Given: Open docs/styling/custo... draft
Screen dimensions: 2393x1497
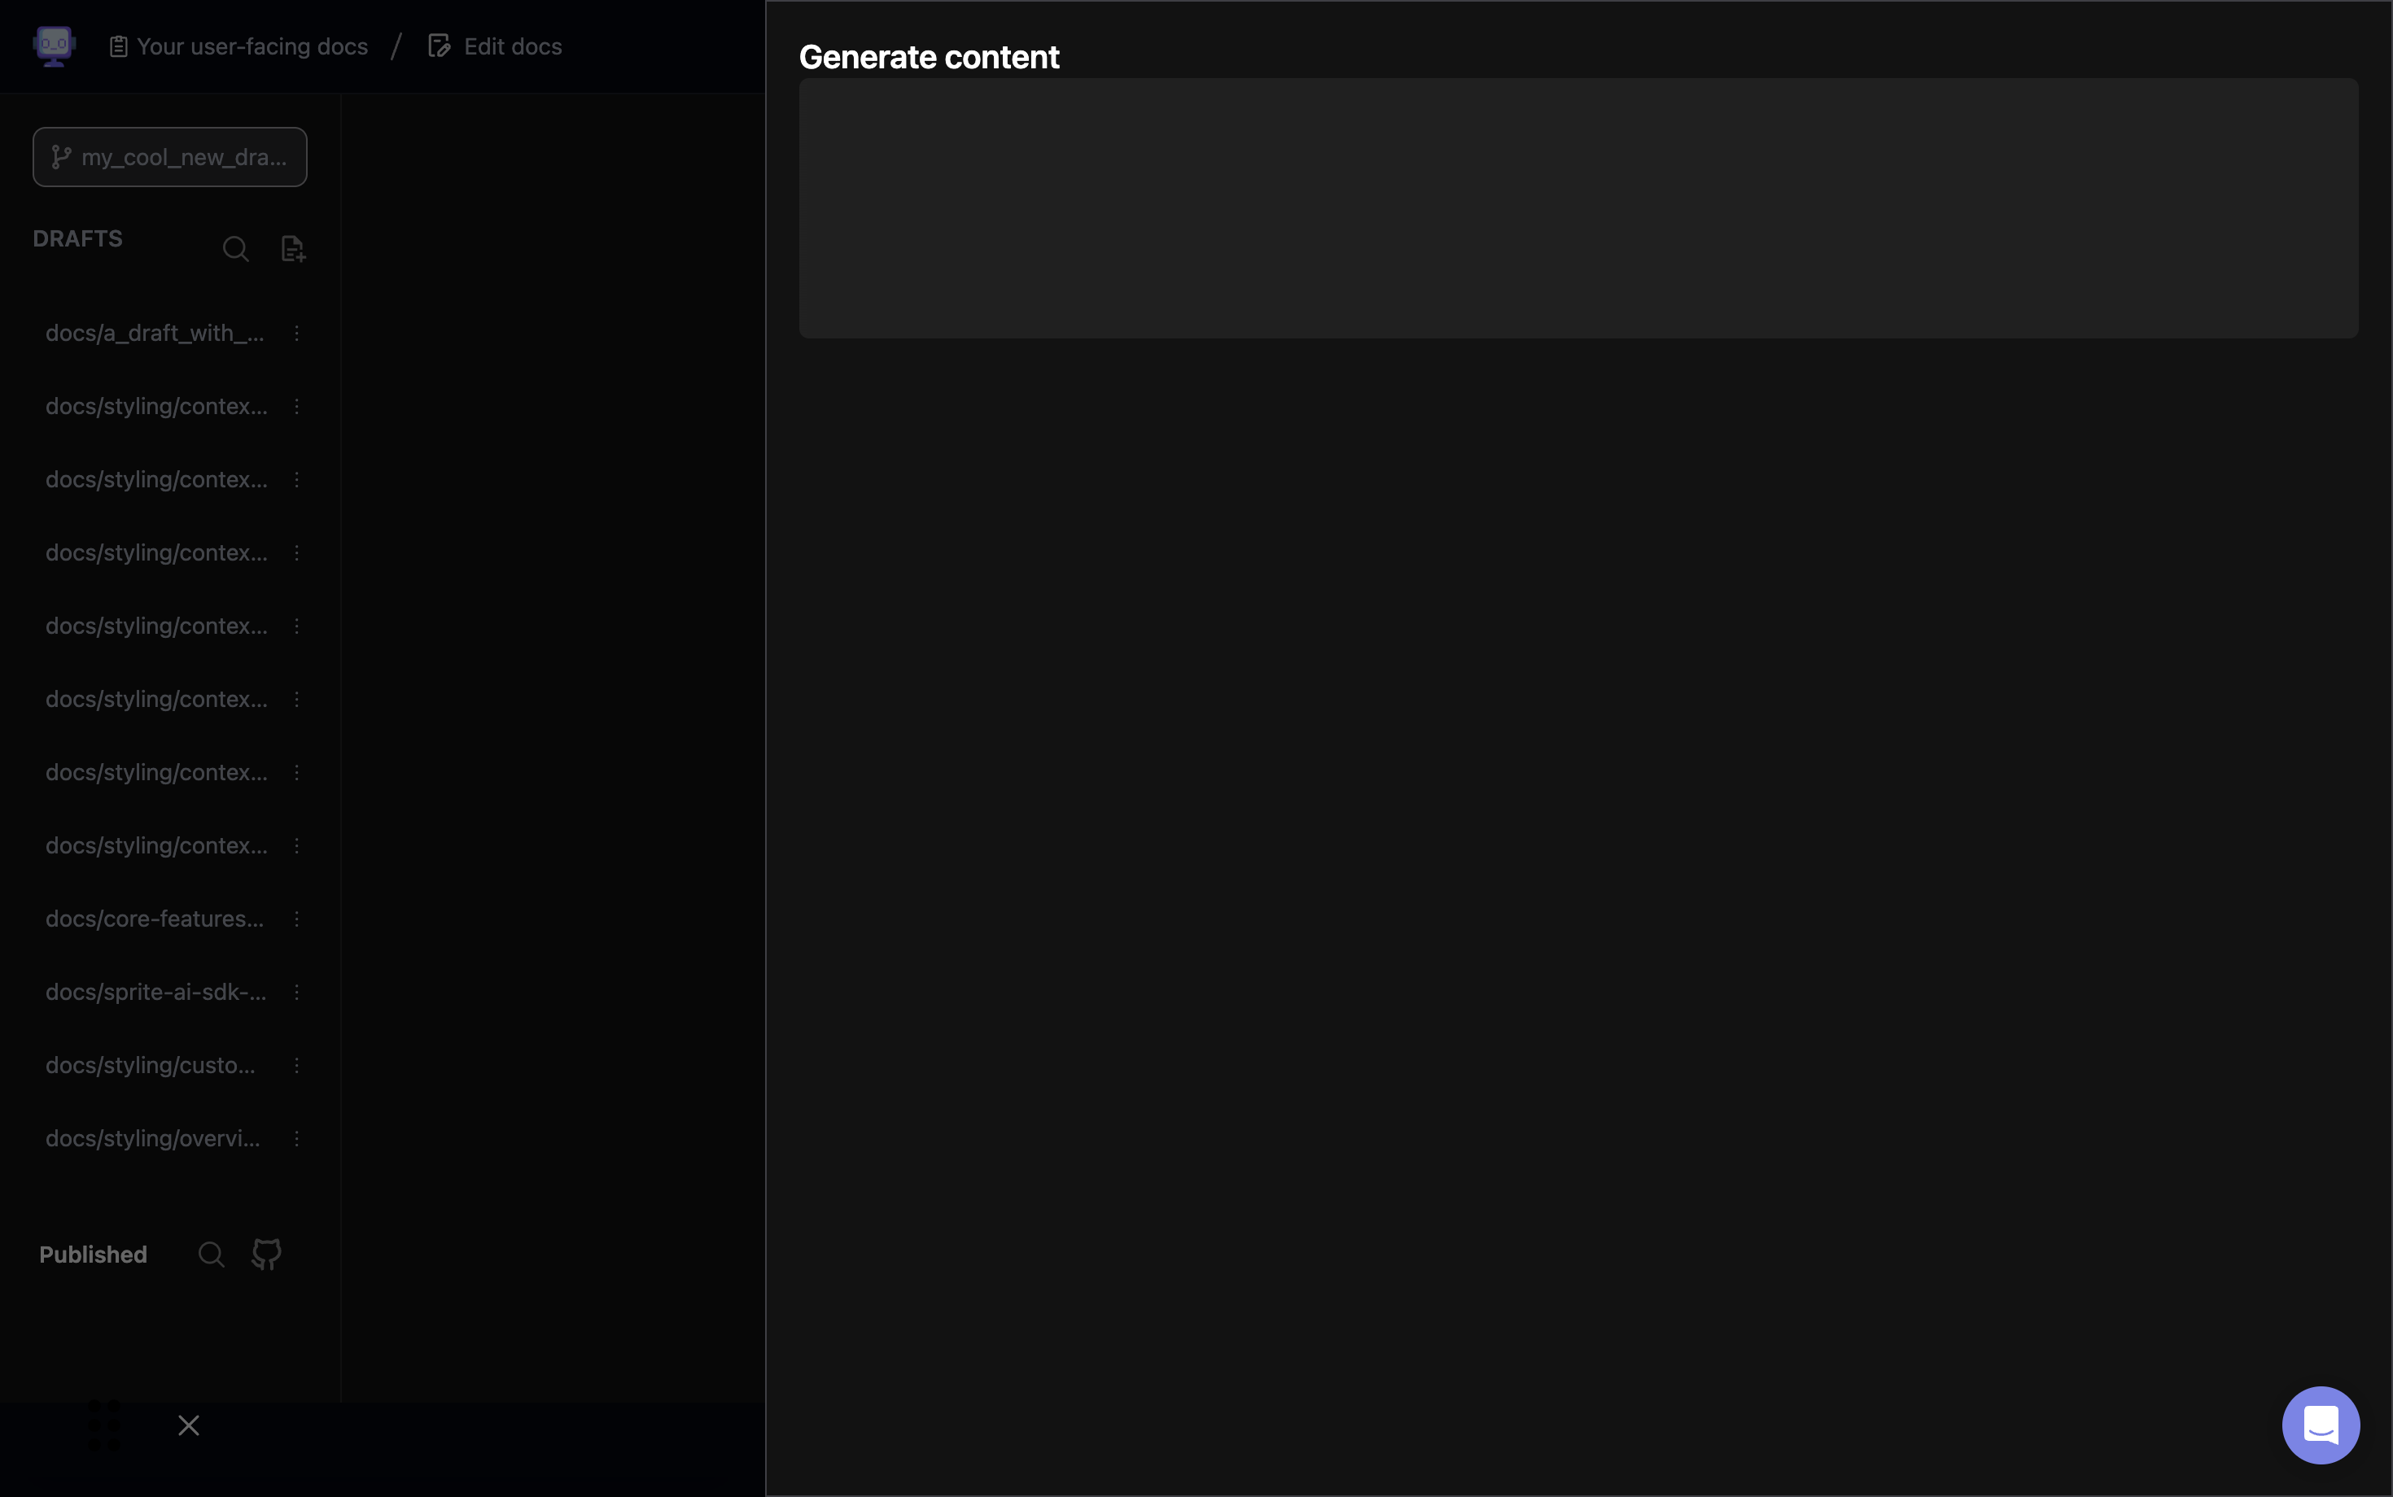Looking at the screenshot, I should pyautogui.click(x=151, y=1065).
